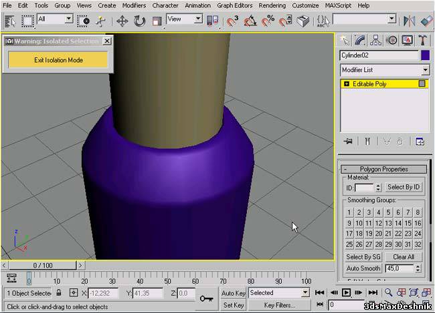Click Auto Smooth button
Screen dimensions: 435x313
363,268
